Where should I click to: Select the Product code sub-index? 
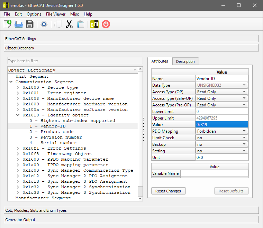click(57, 132)
